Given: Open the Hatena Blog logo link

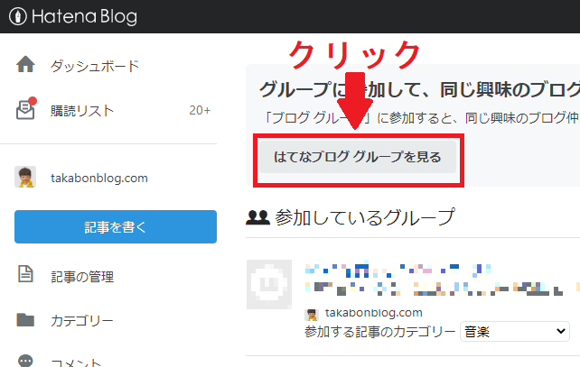Looking at the screenshot, I should coord(73,16).
